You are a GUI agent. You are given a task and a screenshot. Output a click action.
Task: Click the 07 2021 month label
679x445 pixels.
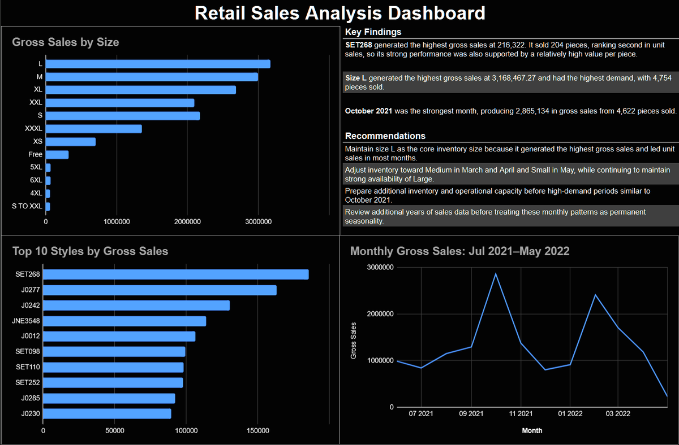[421, 414]
